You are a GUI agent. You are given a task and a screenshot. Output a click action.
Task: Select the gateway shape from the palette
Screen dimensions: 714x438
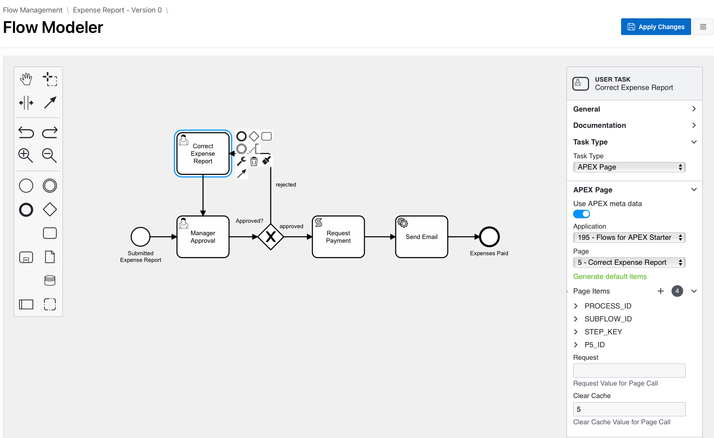(x=50, y=209)
